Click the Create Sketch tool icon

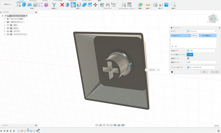[x=19, y=5]
